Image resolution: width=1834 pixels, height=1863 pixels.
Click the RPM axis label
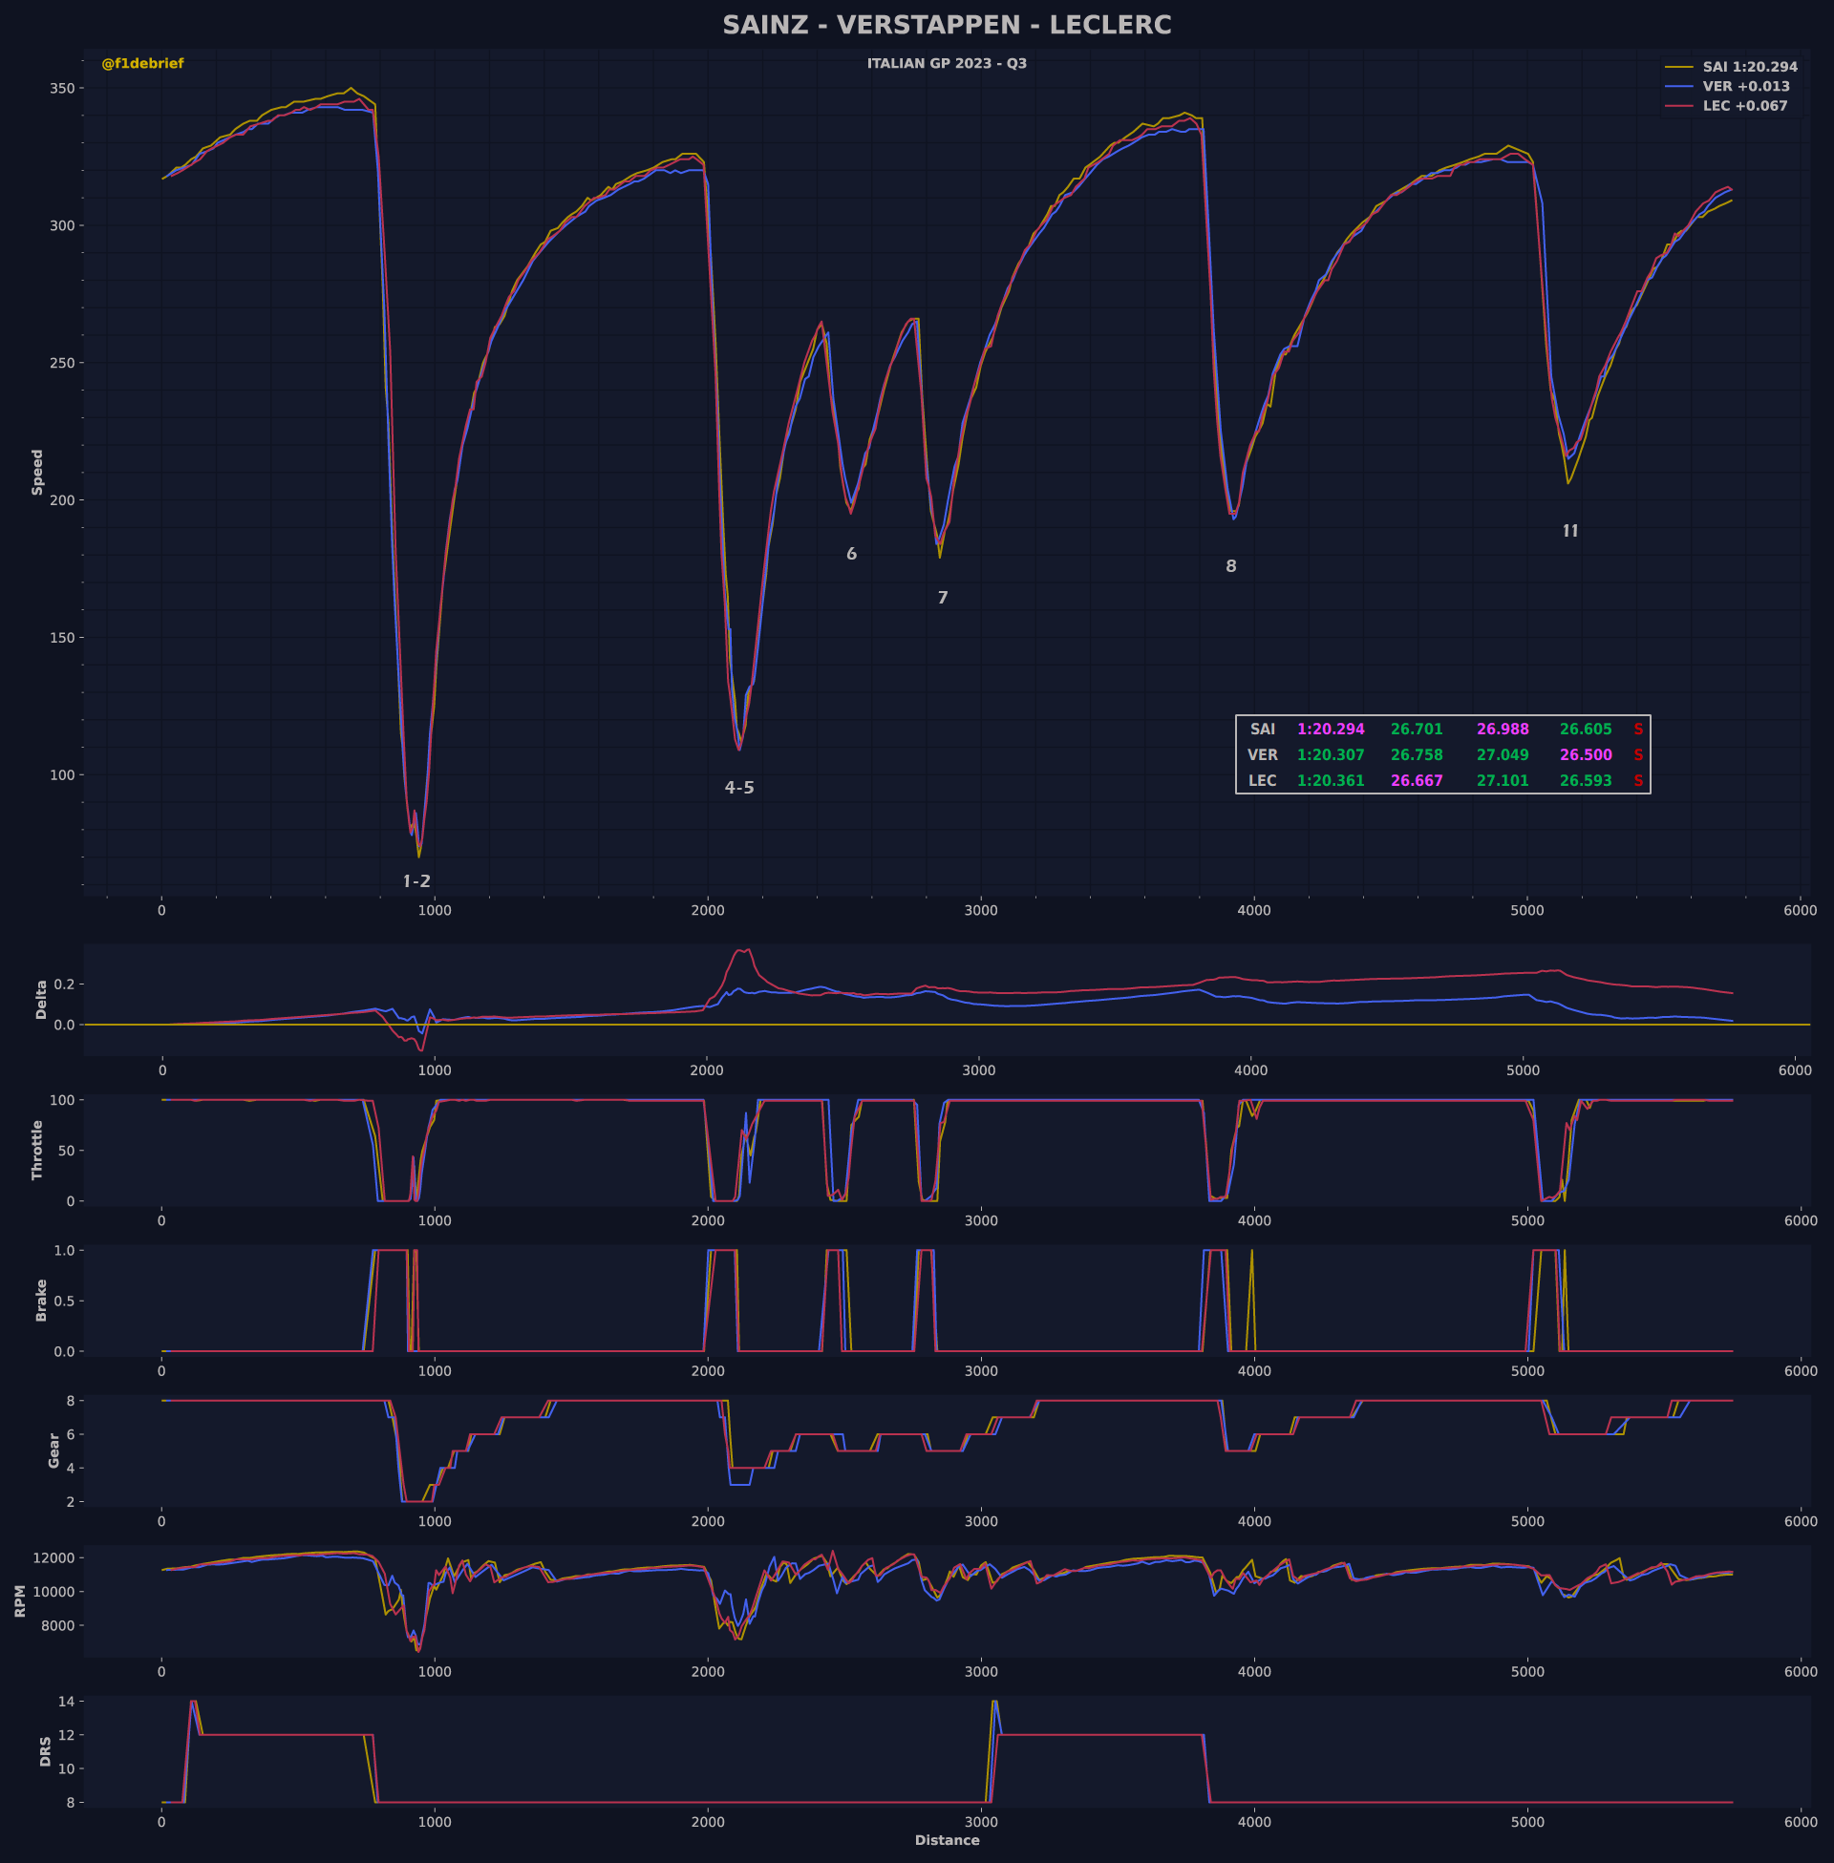click(x=20, y=1601)
